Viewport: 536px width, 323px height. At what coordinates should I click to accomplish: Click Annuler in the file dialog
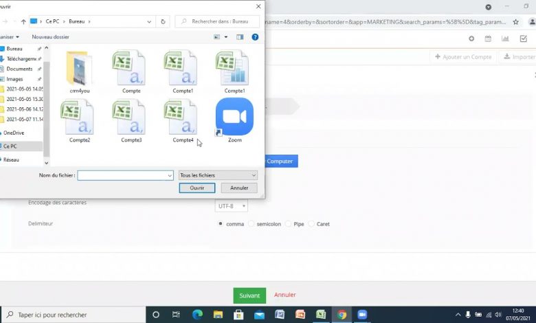[x=239, y=188]
